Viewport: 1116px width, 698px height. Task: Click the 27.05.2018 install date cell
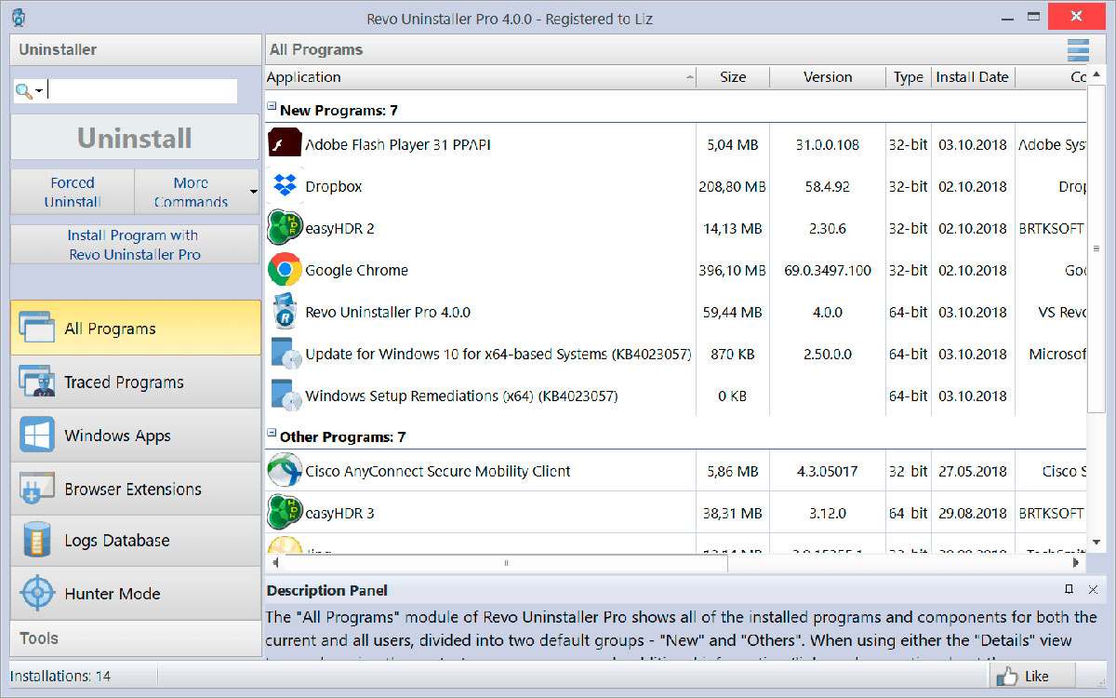973,472
